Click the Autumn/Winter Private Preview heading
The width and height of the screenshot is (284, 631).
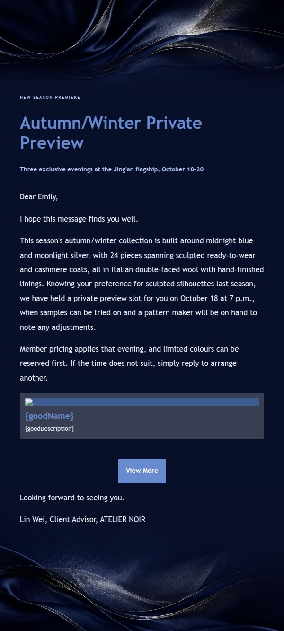[111, 133]
